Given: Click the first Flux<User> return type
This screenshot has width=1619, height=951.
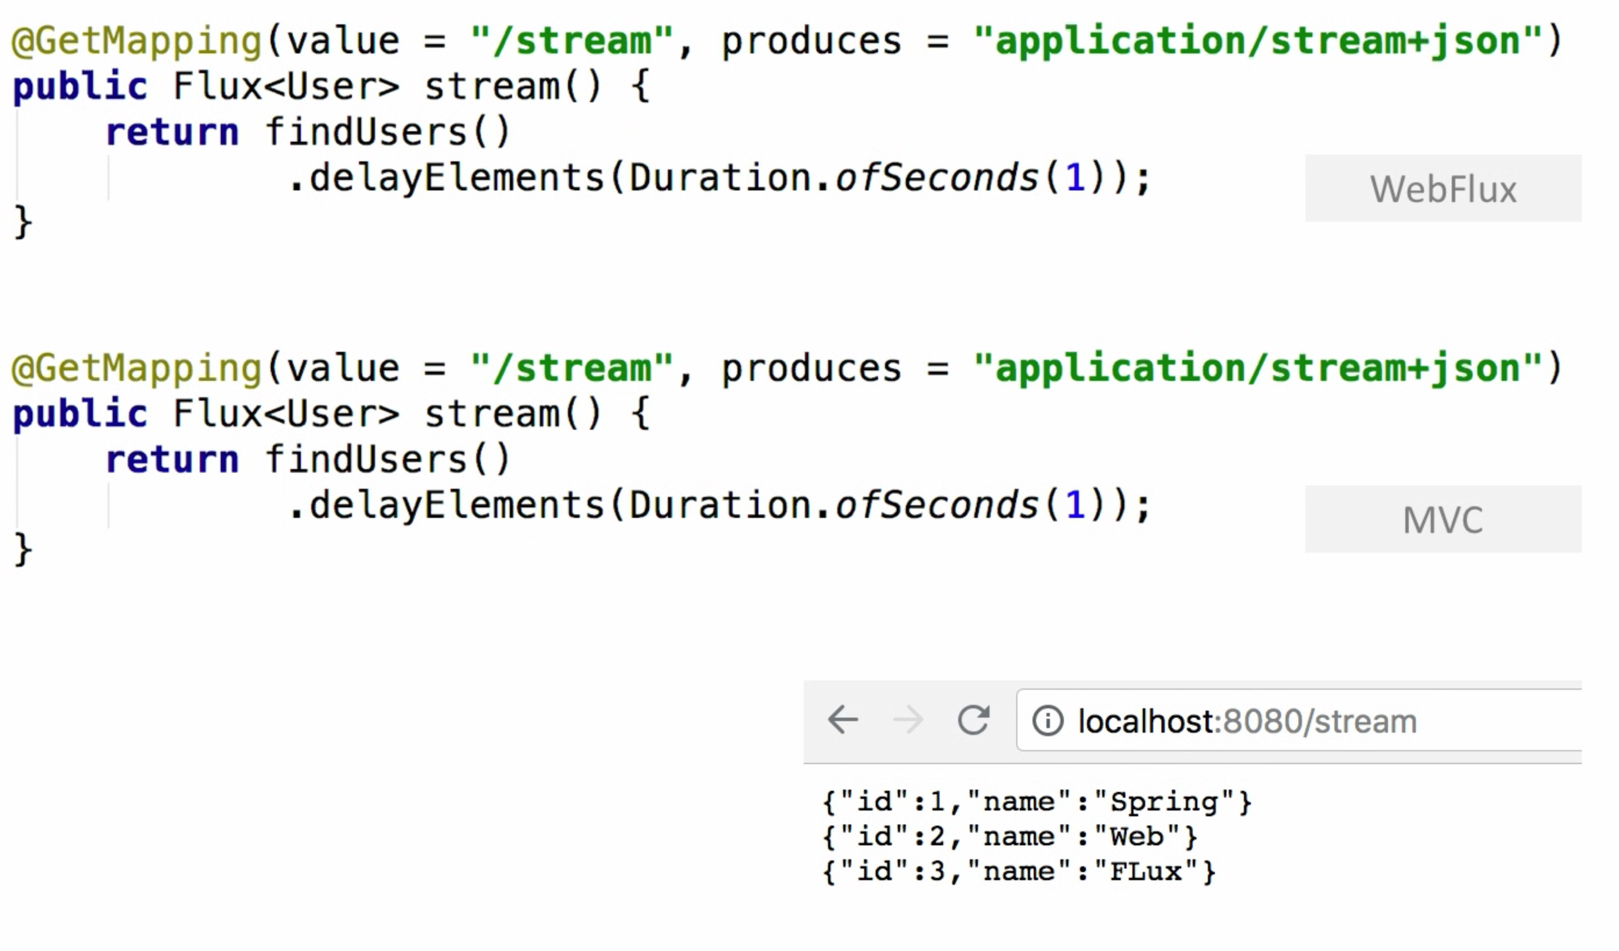Looking at the screenshot, I should coord(286,87).
